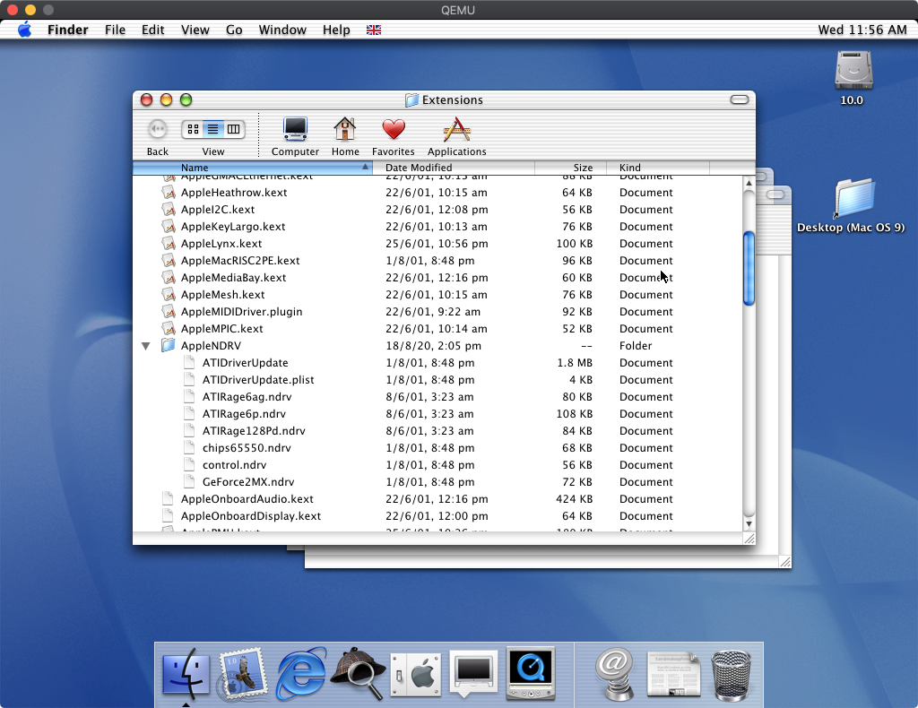Click the Extensions window resize handle
The height and width of the screenshot is (708, 918).
click(749, 539)
